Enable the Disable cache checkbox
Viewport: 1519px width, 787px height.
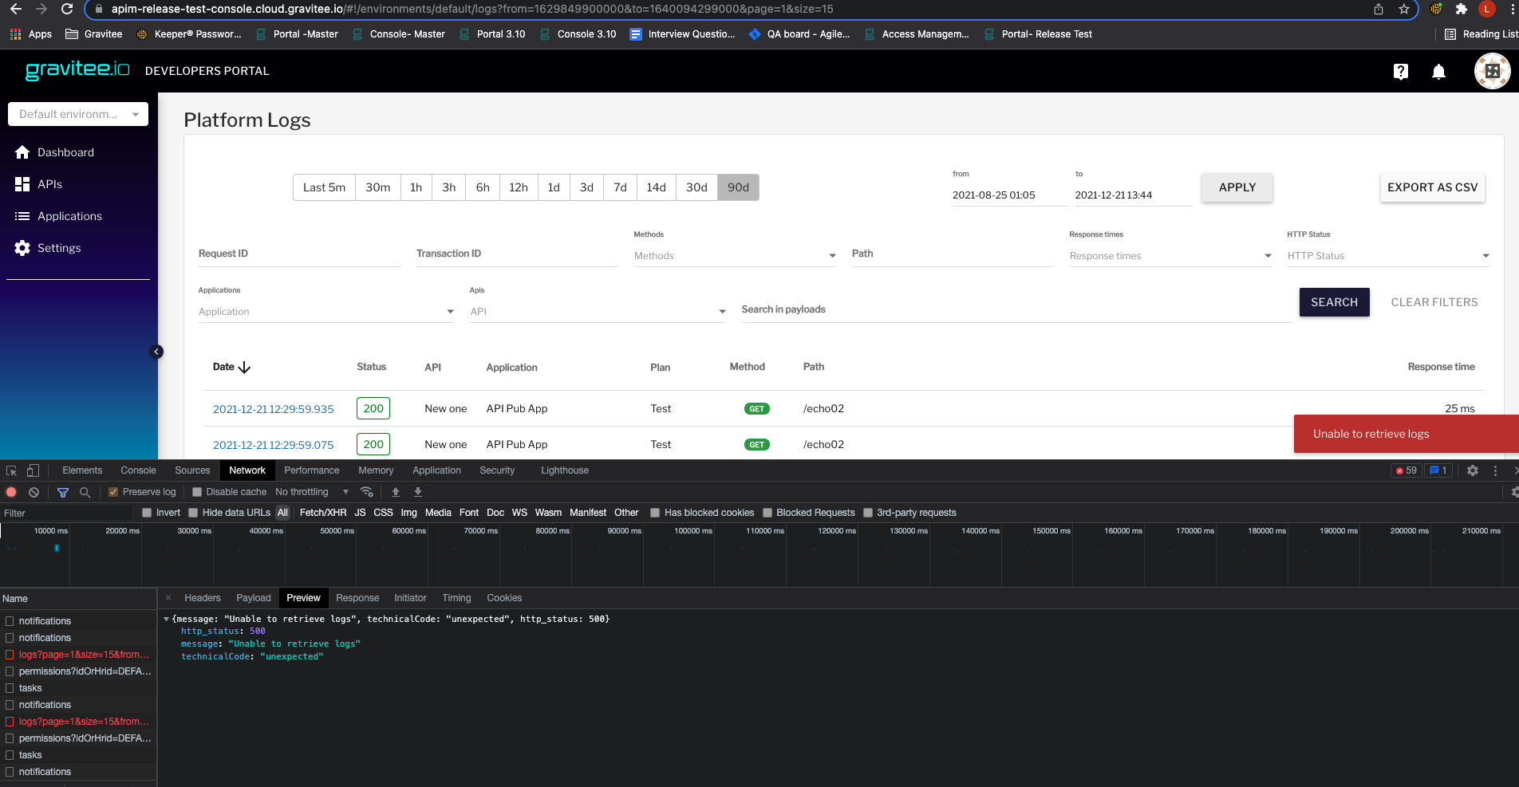click(197, 492)
